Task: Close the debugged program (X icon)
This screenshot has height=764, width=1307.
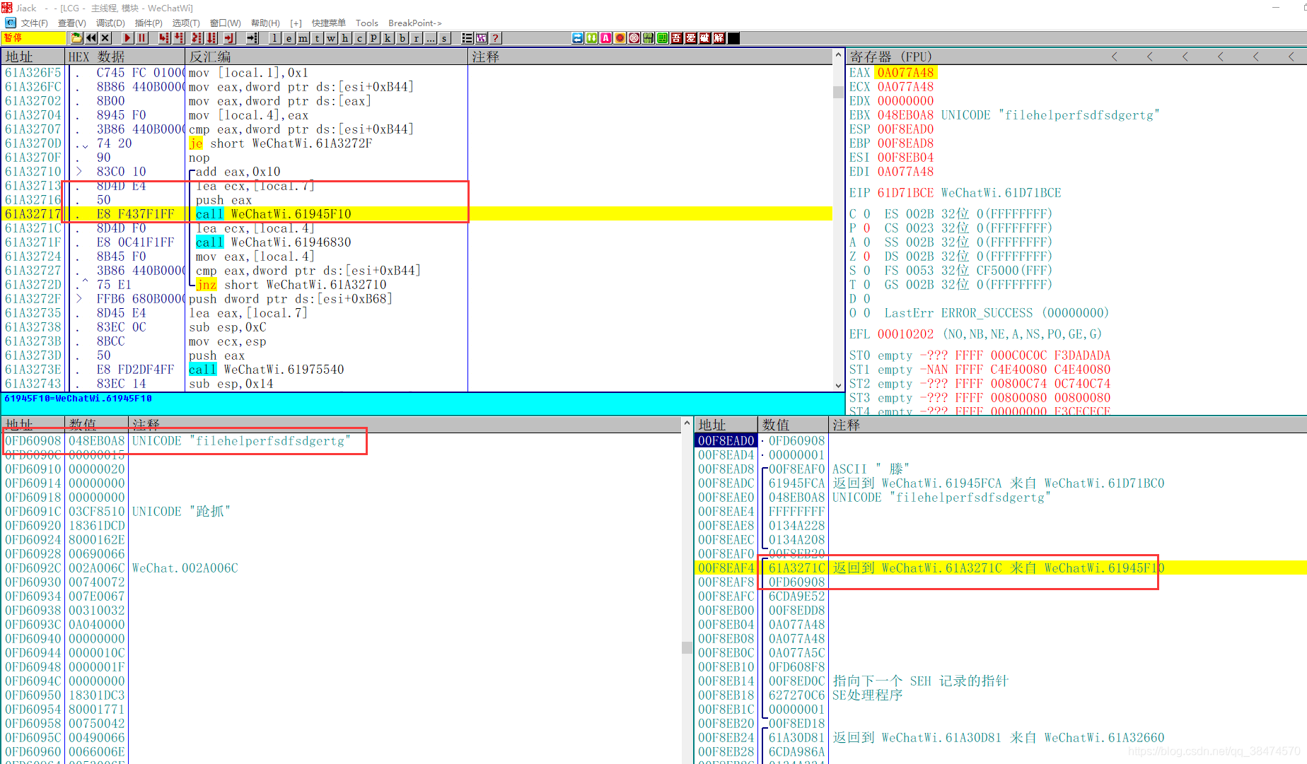Action: tap(105, 38)
